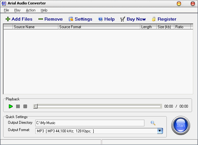Click the playback position slider thumb
The width and height of the screenshot is (198, 145).
coord(35,106)
